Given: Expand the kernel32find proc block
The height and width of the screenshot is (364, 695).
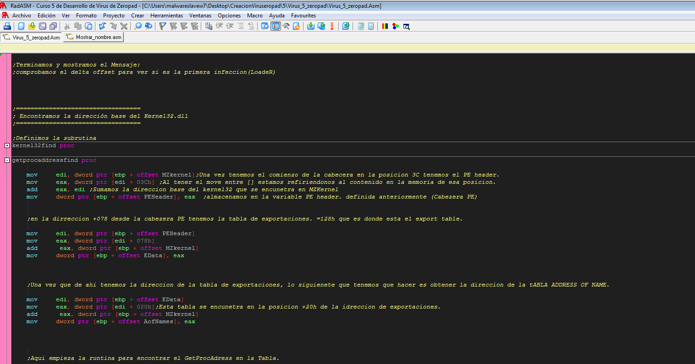Looking at the screenshot, I should tap(7, 145).
